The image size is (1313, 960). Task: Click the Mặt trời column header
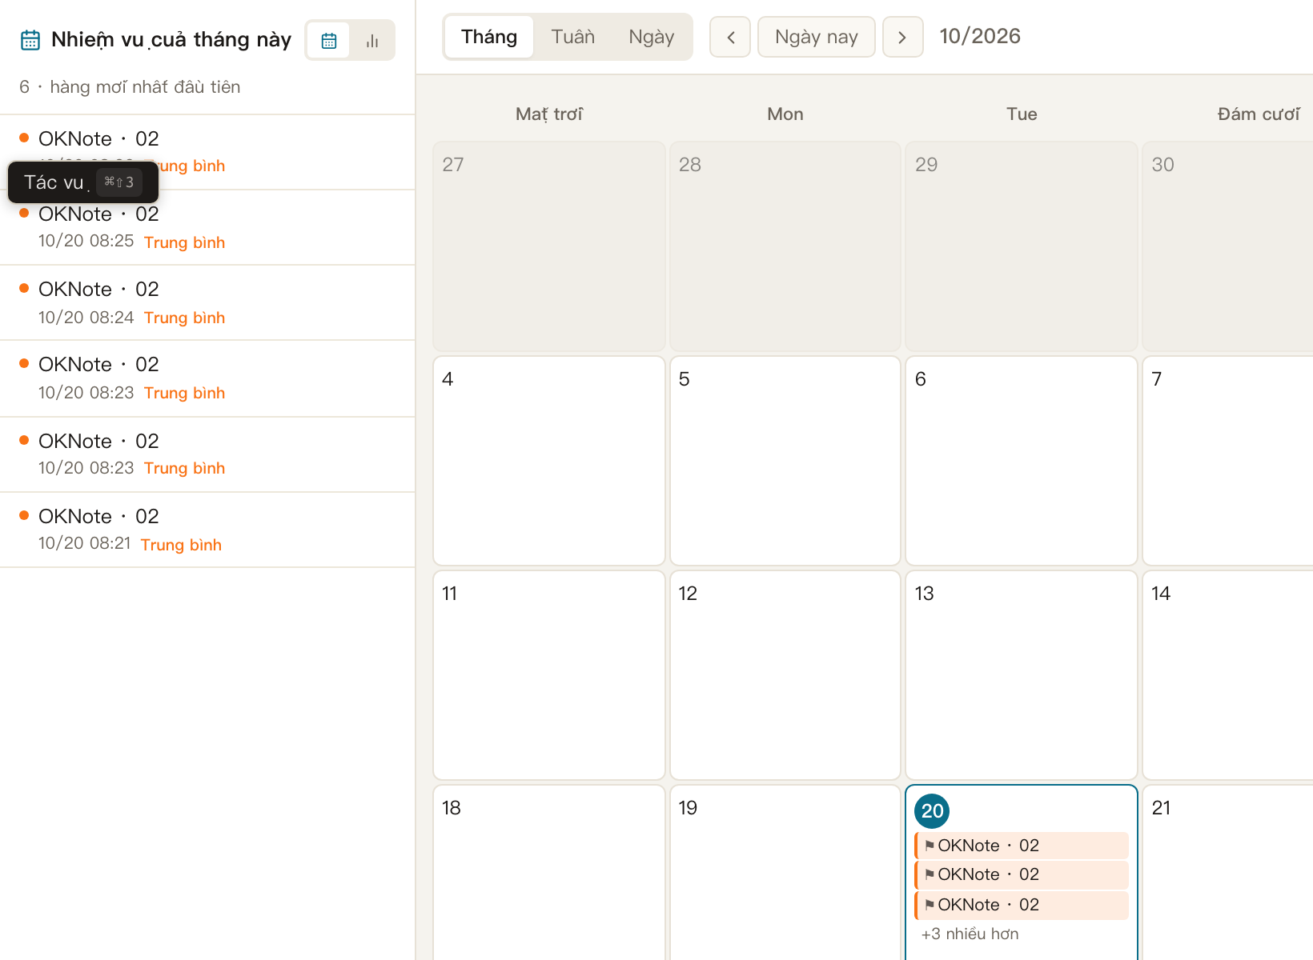(x=549, y=114)
